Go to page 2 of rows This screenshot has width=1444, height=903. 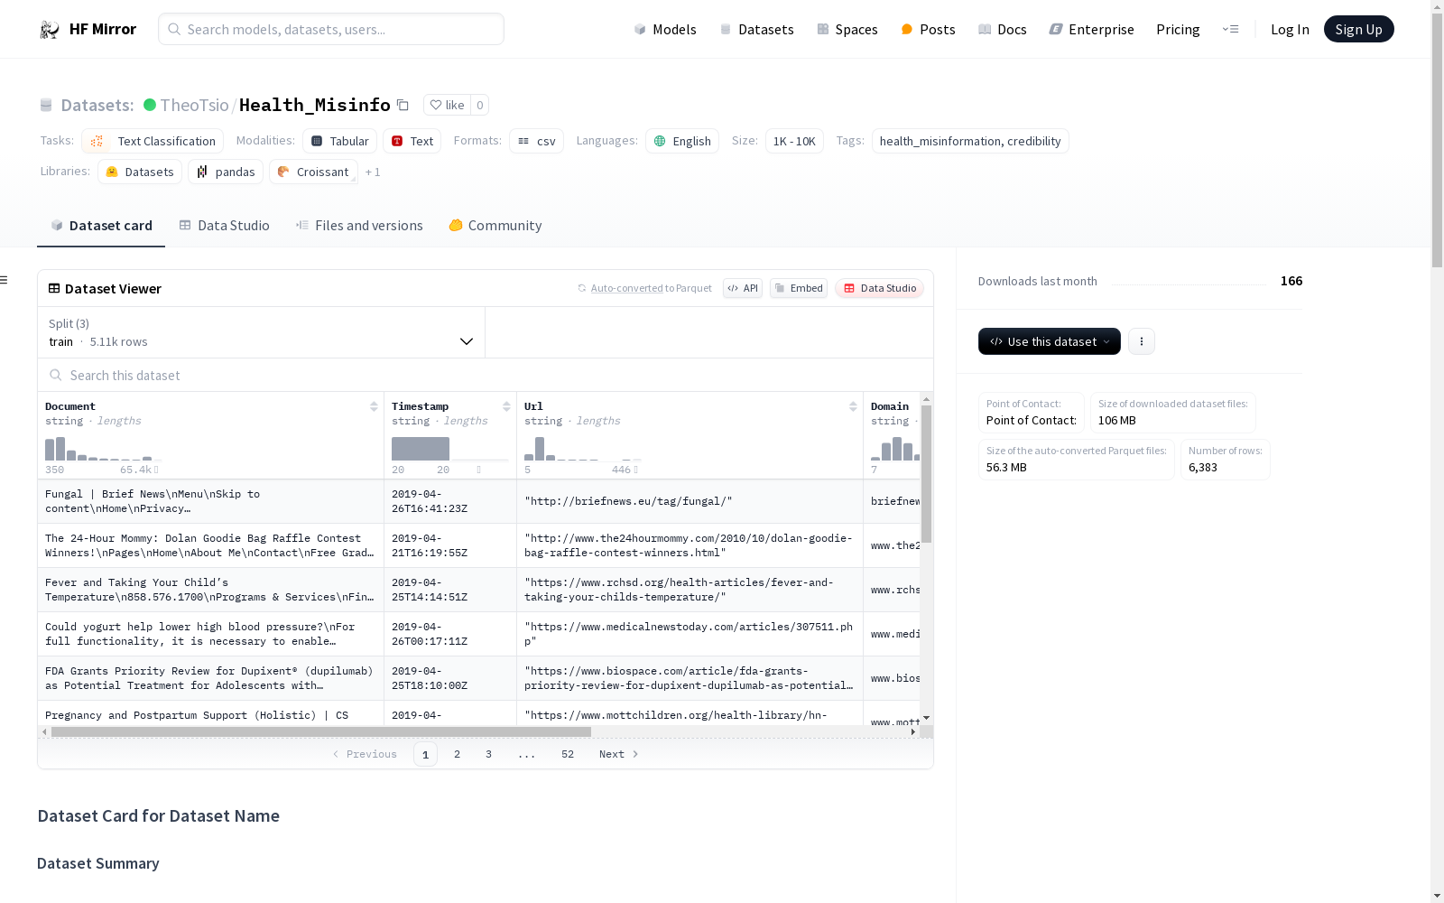point(458,754)
